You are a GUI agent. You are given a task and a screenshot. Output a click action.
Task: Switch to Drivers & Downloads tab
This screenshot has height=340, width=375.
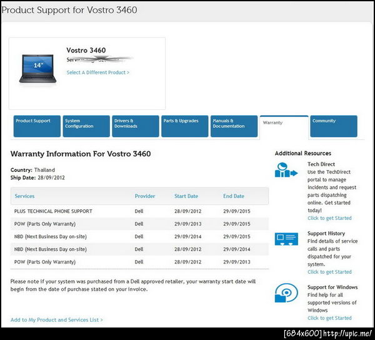[136, 126]
